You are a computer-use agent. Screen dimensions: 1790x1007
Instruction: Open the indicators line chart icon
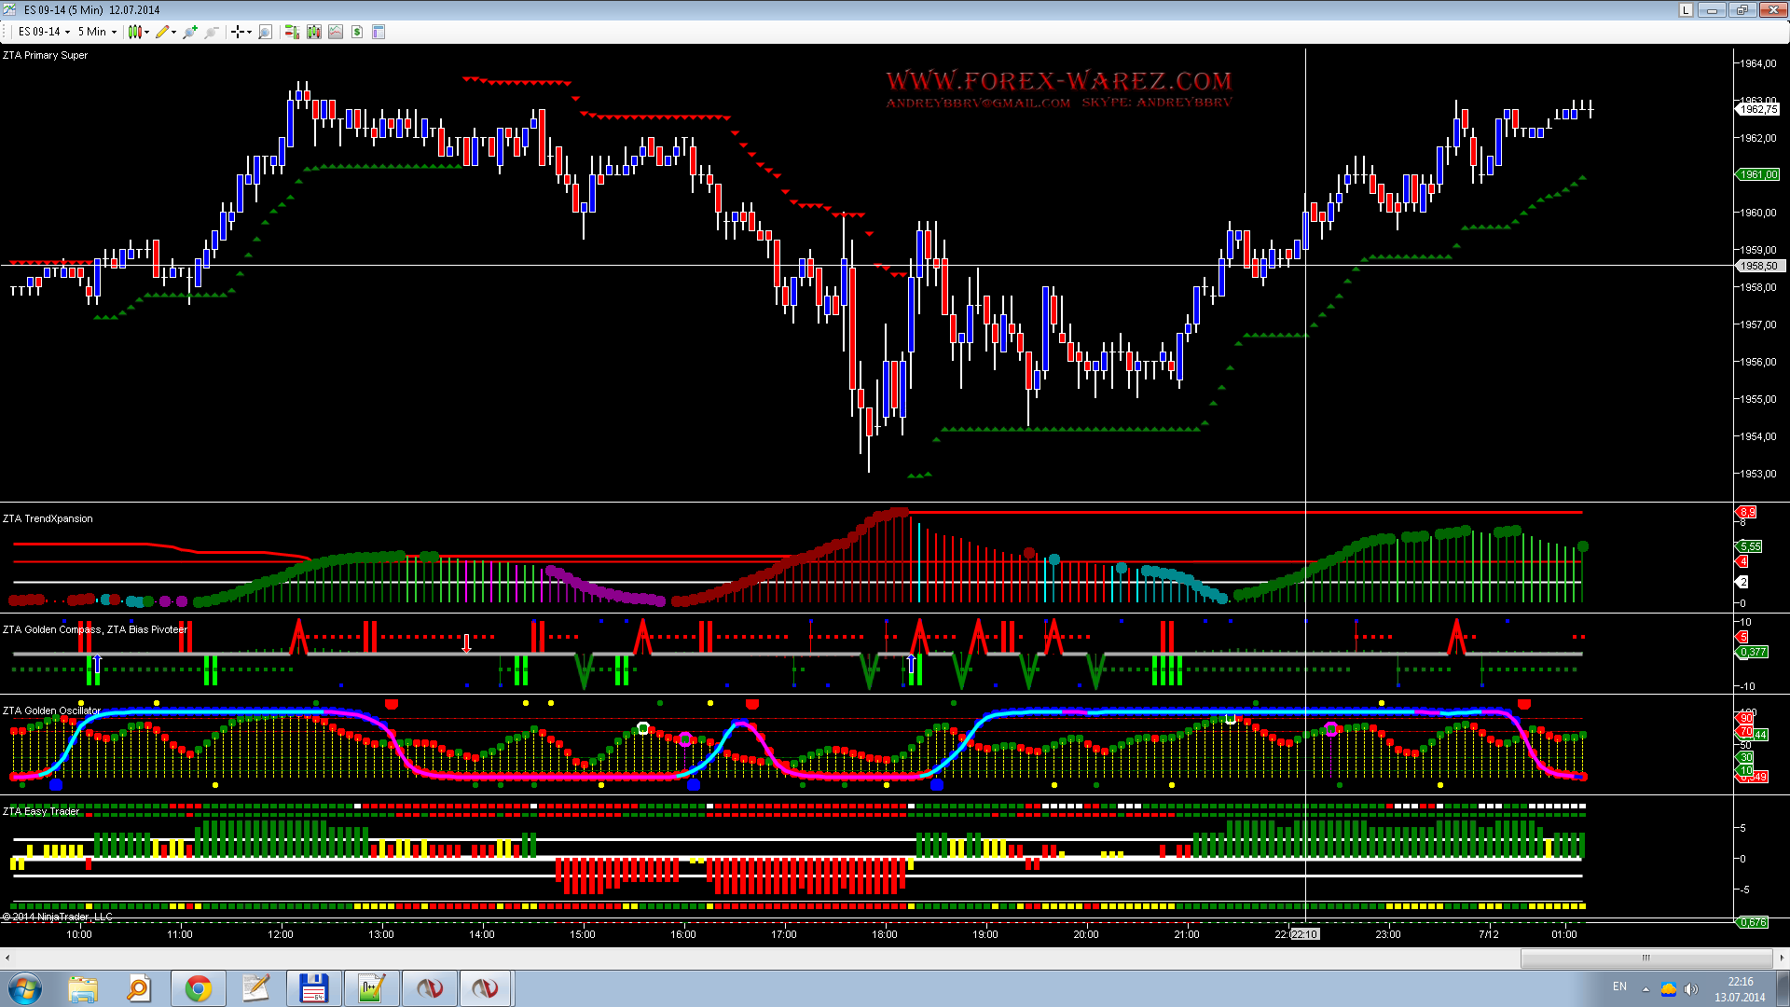[335, 32]
